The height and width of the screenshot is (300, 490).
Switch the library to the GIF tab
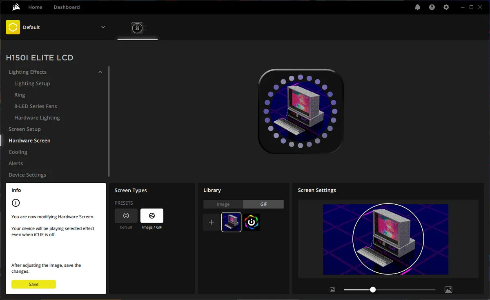point(263,204)
